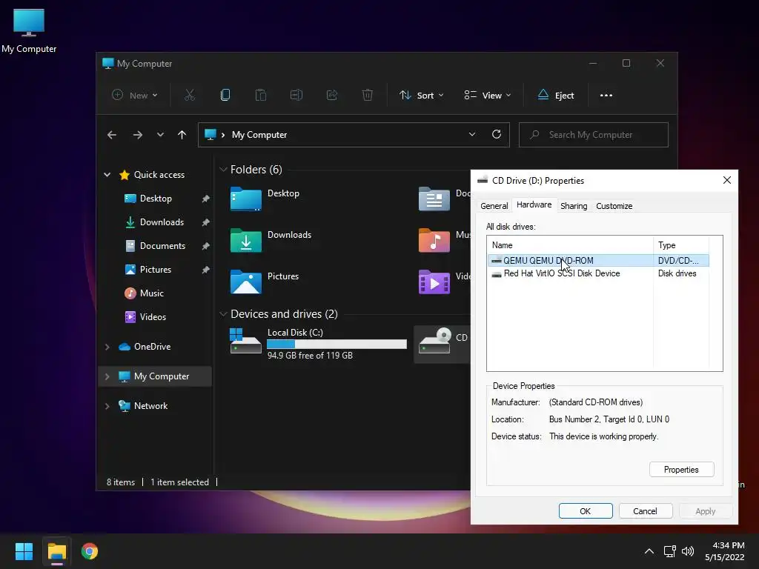This screenshot has width=759, height=569.
Task: Open Documents in Quick access sidebar
Action: (x=162, y=246)
